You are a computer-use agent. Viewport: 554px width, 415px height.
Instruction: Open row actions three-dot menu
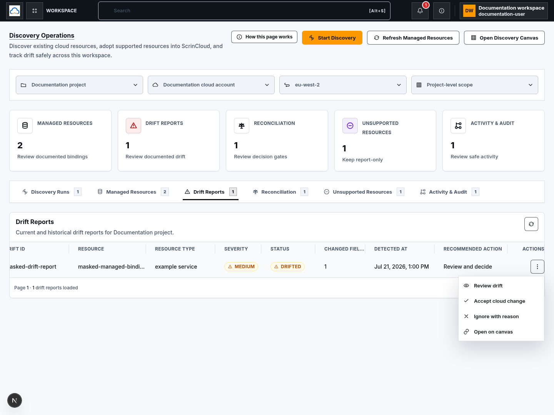click(537, 267)
